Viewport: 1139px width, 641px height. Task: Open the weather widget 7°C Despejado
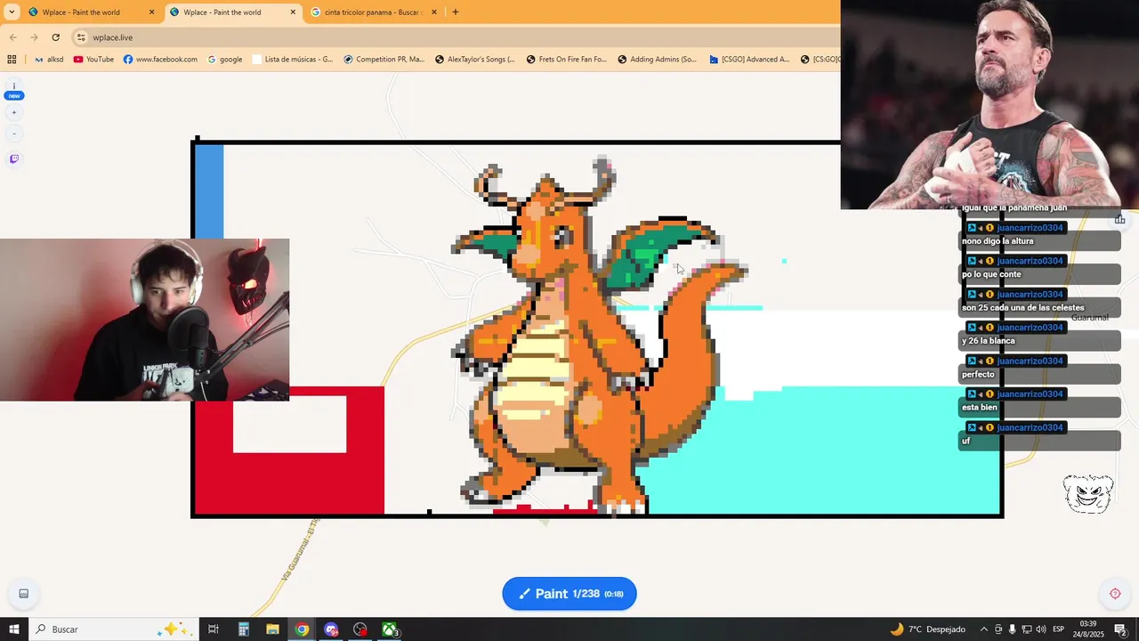coord(926,629)
